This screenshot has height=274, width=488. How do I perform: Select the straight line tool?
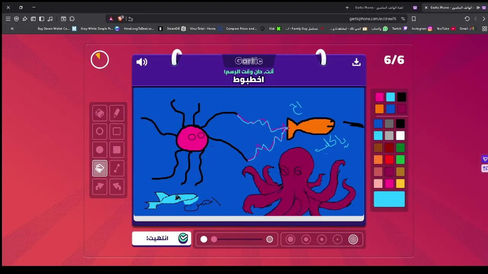coord(117,168)
